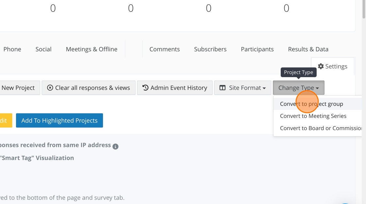Expand the Site Format dropdown caret
Viewport: 366px width, 204px height.
264,88
